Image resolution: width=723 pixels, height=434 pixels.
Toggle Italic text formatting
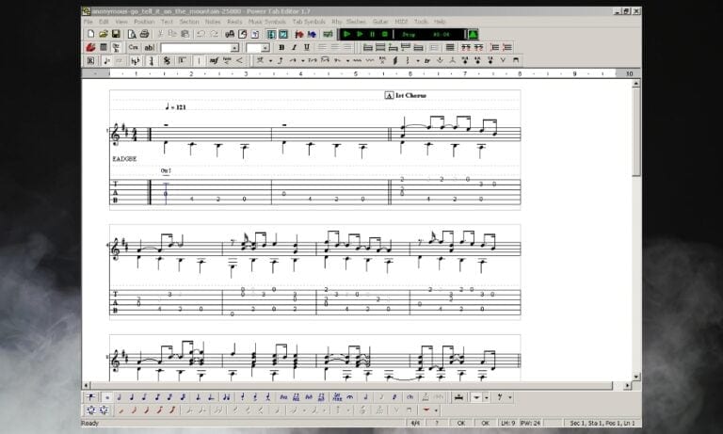(x=294, y=47)
